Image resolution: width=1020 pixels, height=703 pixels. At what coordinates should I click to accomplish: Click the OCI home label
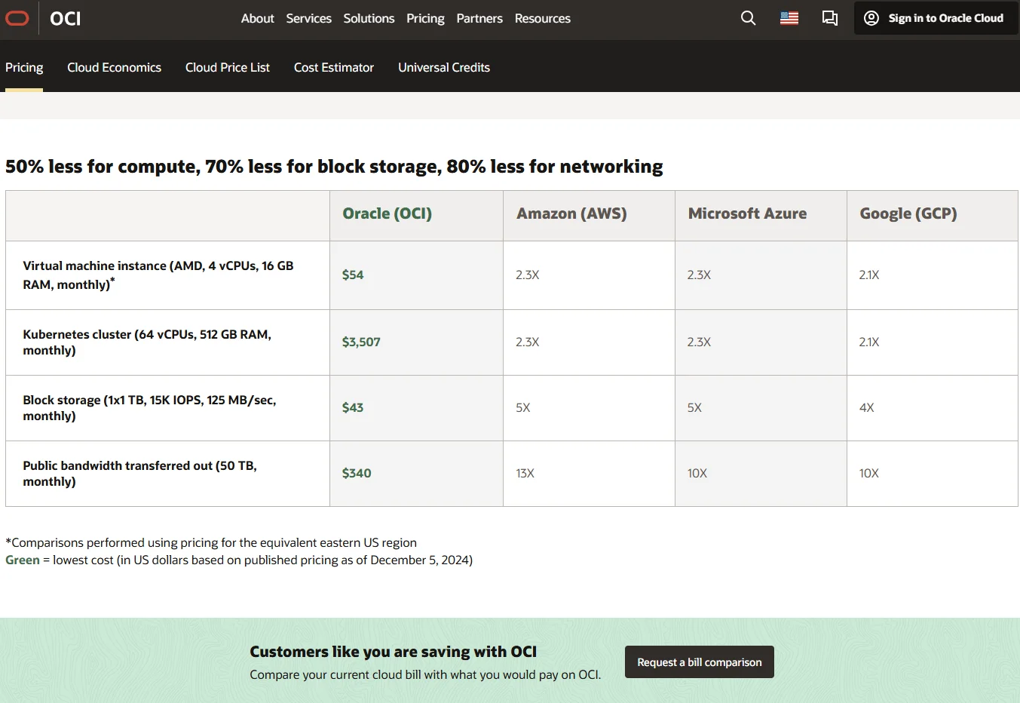click(66, 18)
